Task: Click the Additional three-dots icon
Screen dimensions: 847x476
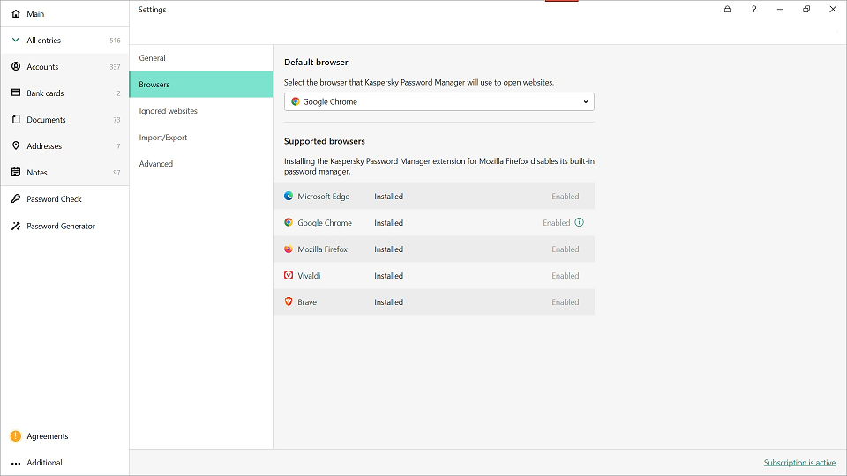Action: pos(16,463)
